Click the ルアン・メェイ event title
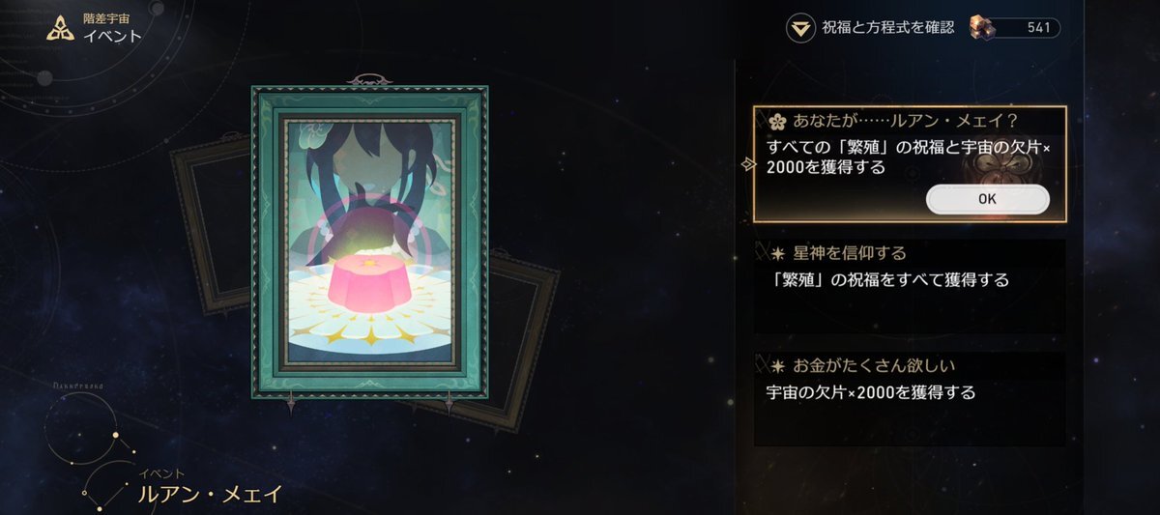The image size is (1160, 515). [211, 494]
